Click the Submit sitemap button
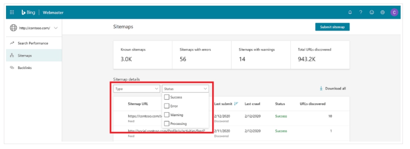410x149 pixels. coord(332,27)
